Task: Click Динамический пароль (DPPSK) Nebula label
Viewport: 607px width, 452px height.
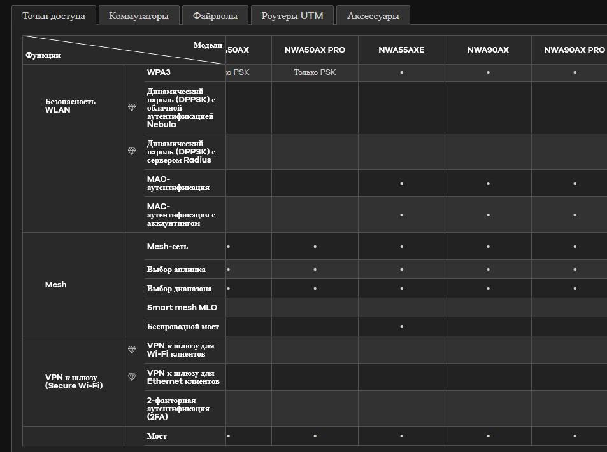Action: pos(181,108)
